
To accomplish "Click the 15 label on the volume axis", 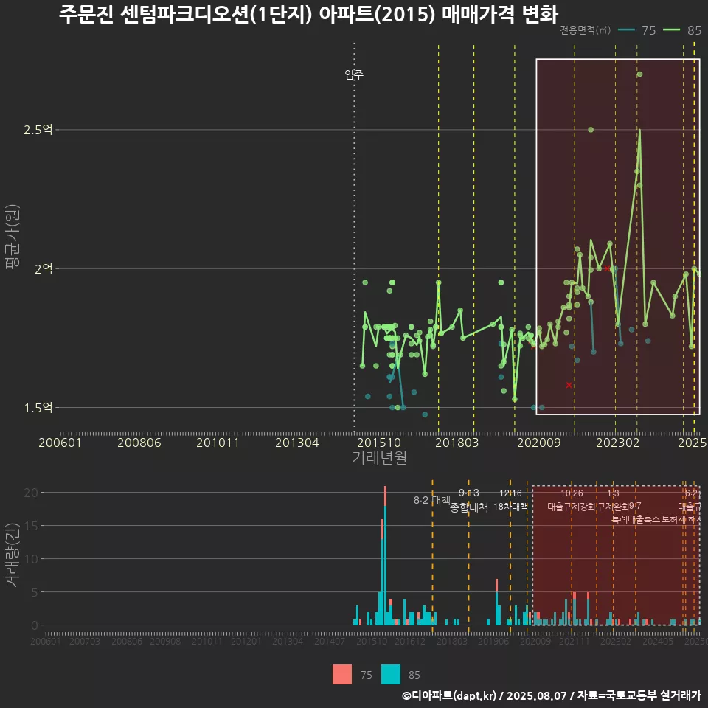I will click(31, 526).
